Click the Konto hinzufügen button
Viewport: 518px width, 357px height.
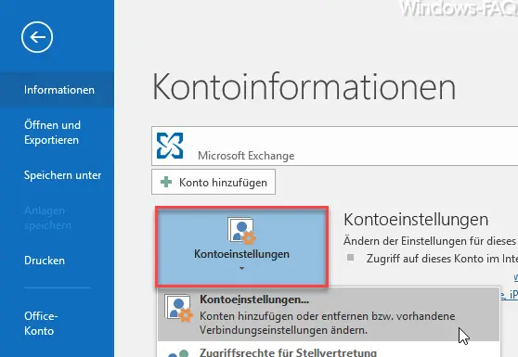tap(214, 182)
